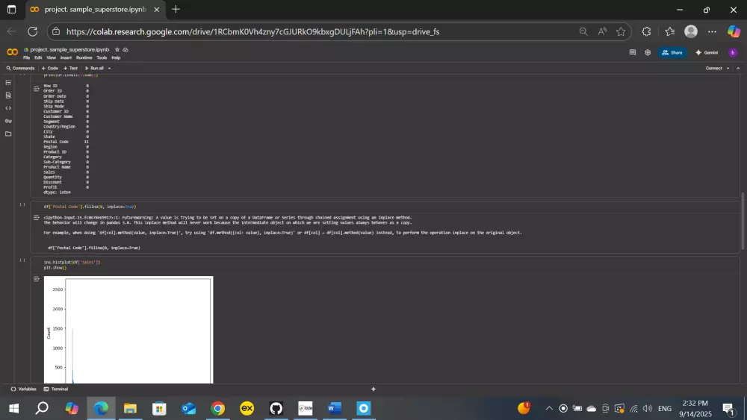Open the Windows Start menu
The height and width of the screenshot is (420, 747).
pyautogui.click(x=13, y=408)
